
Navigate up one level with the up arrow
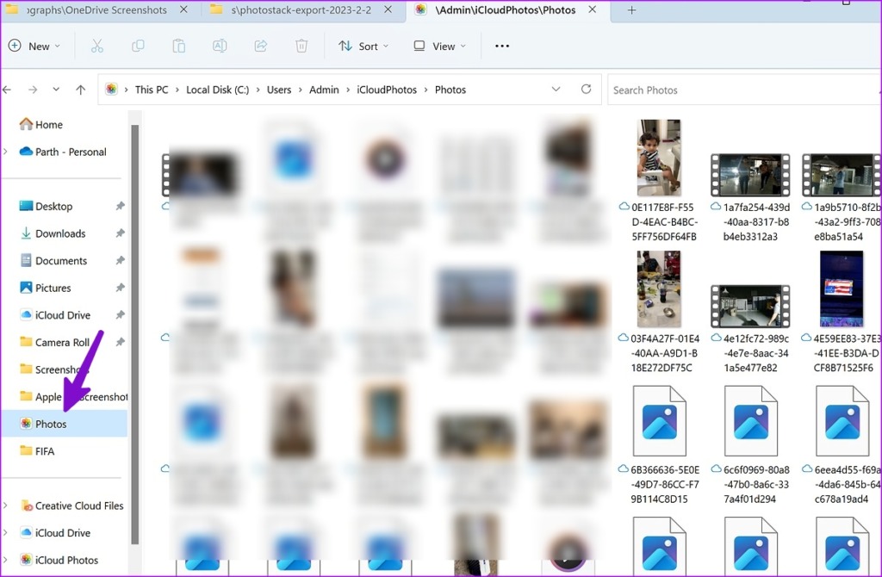[80, 89]
